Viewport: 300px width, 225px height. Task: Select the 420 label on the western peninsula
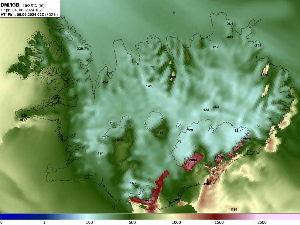pyautogui.click(x=24, y=115)
